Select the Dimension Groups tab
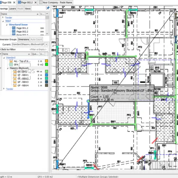 (8, 39)
